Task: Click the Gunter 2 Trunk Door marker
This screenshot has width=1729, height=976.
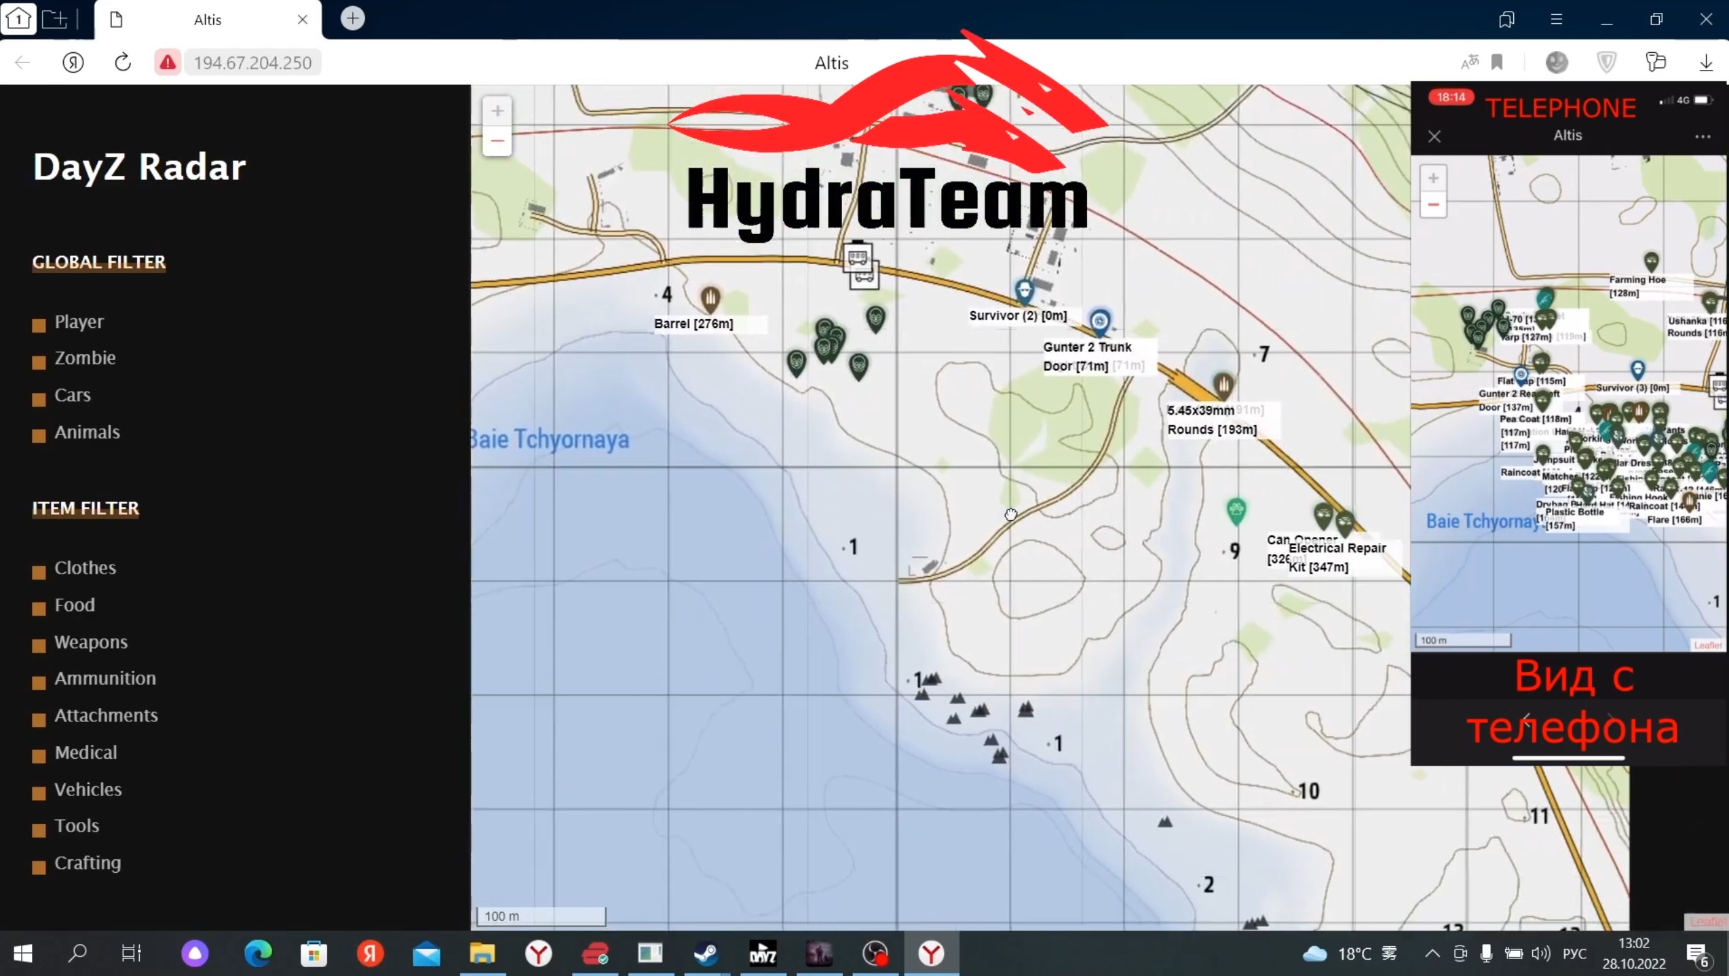Action: tap(1099, 322)
